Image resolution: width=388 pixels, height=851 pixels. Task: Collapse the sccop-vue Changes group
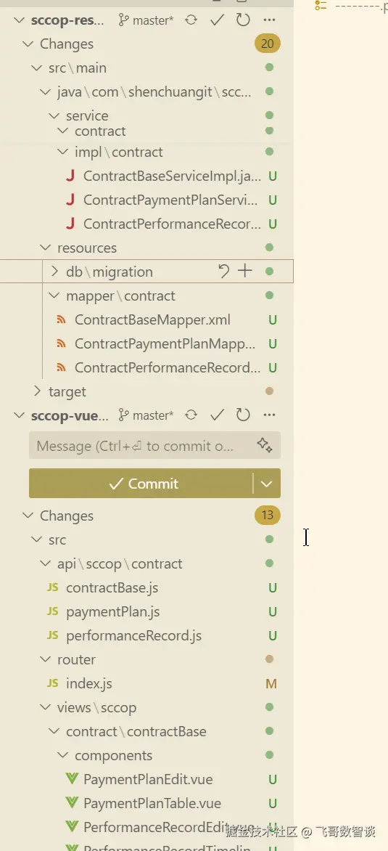click(28, 516)
